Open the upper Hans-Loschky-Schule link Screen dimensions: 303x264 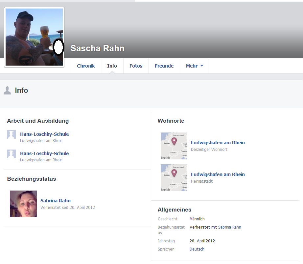[44, 134]
